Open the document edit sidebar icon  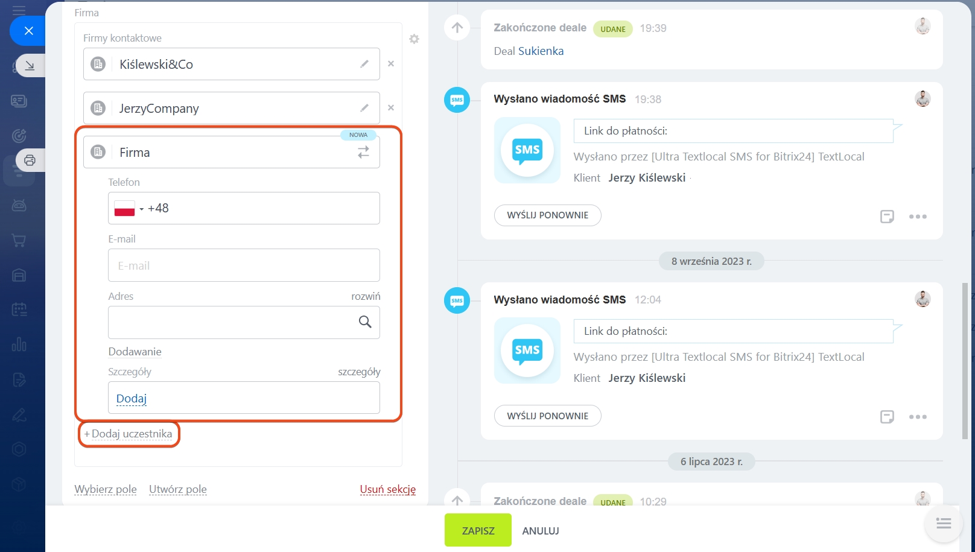pyautogui.click(x=19, y=379)
